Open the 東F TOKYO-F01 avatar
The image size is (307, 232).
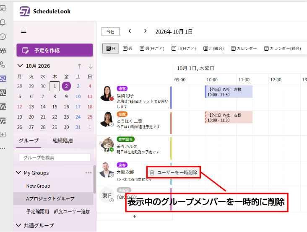(x=107, y=195)
